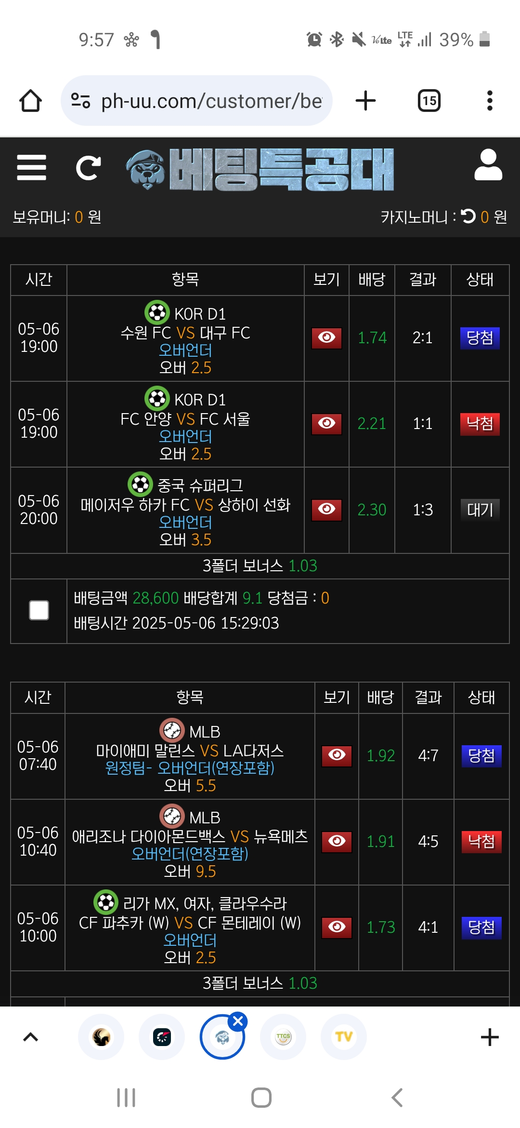Check the checkbox for the 28,600 bet slip
The width and height of the screenshot is (520, 1128).
39,610
